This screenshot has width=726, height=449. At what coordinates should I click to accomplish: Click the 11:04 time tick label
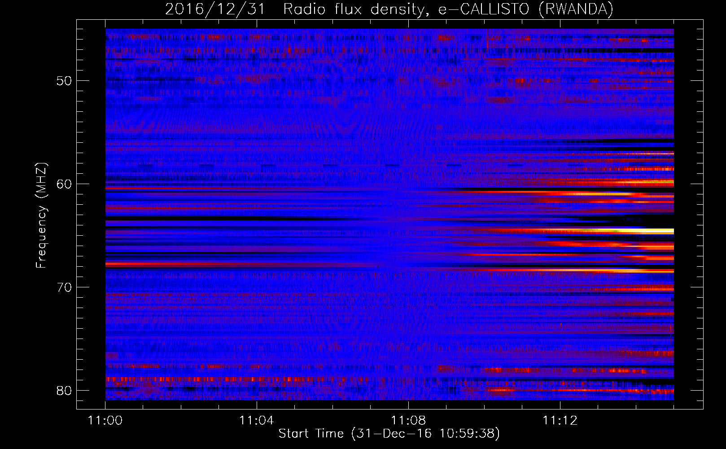pyautogui.click(x=257, y=420)
